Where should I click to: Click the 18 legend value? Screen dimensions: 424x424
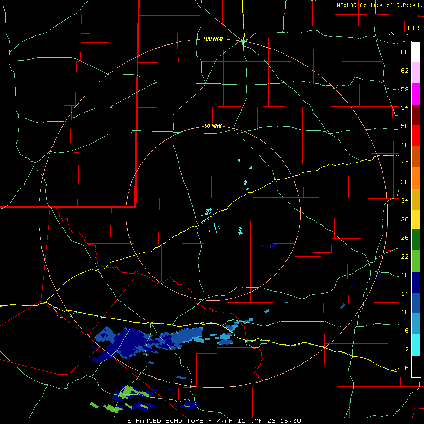click(x=405, y=275)
